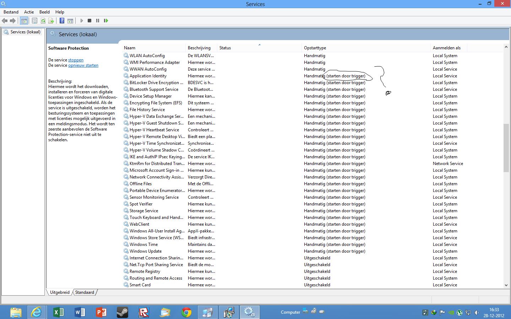Click the gear icon beside Offline Files
Image resolution: width=511 pixels, height=319 pixels.
(x=126, y=184)
